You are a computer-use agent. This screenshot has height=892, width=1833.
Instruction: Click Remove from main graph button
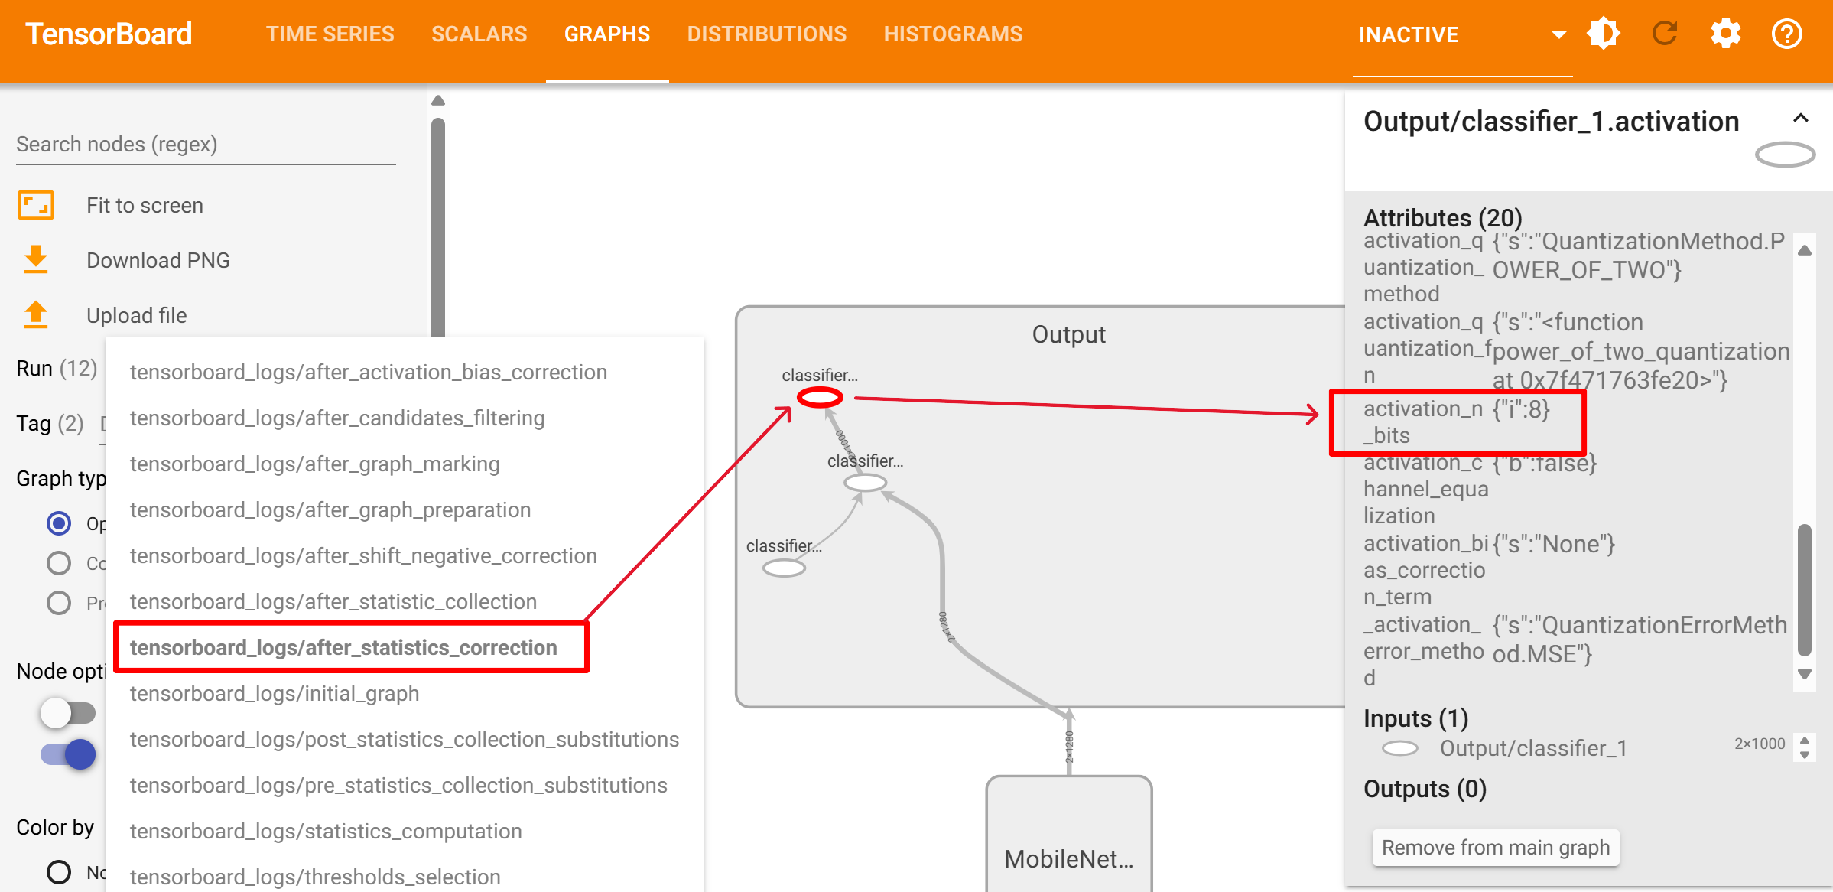1495,848
